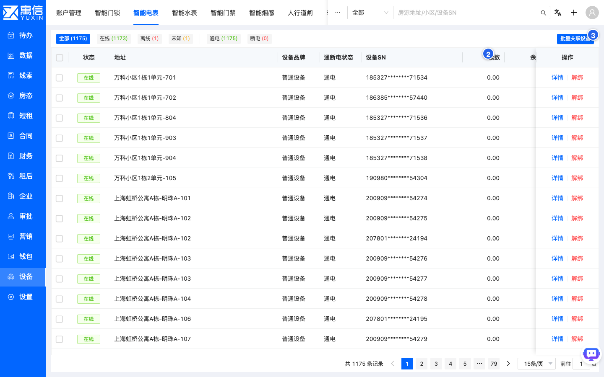Toggle the select-all header checkbox

coord(60,58)
